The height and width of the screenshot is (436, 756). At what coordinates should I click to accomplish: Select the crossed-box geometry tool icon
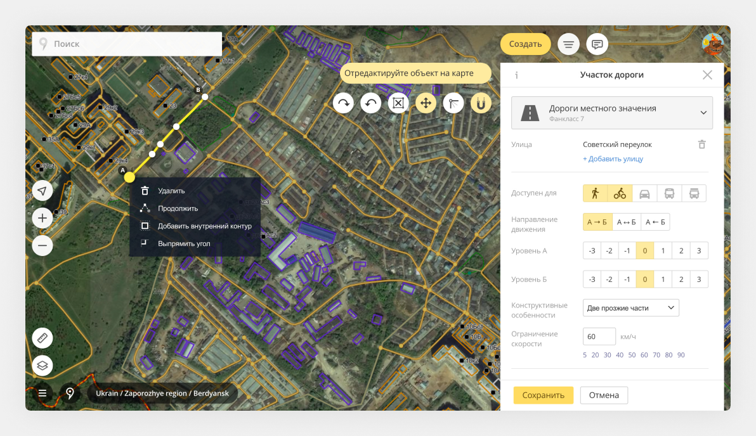398,103
